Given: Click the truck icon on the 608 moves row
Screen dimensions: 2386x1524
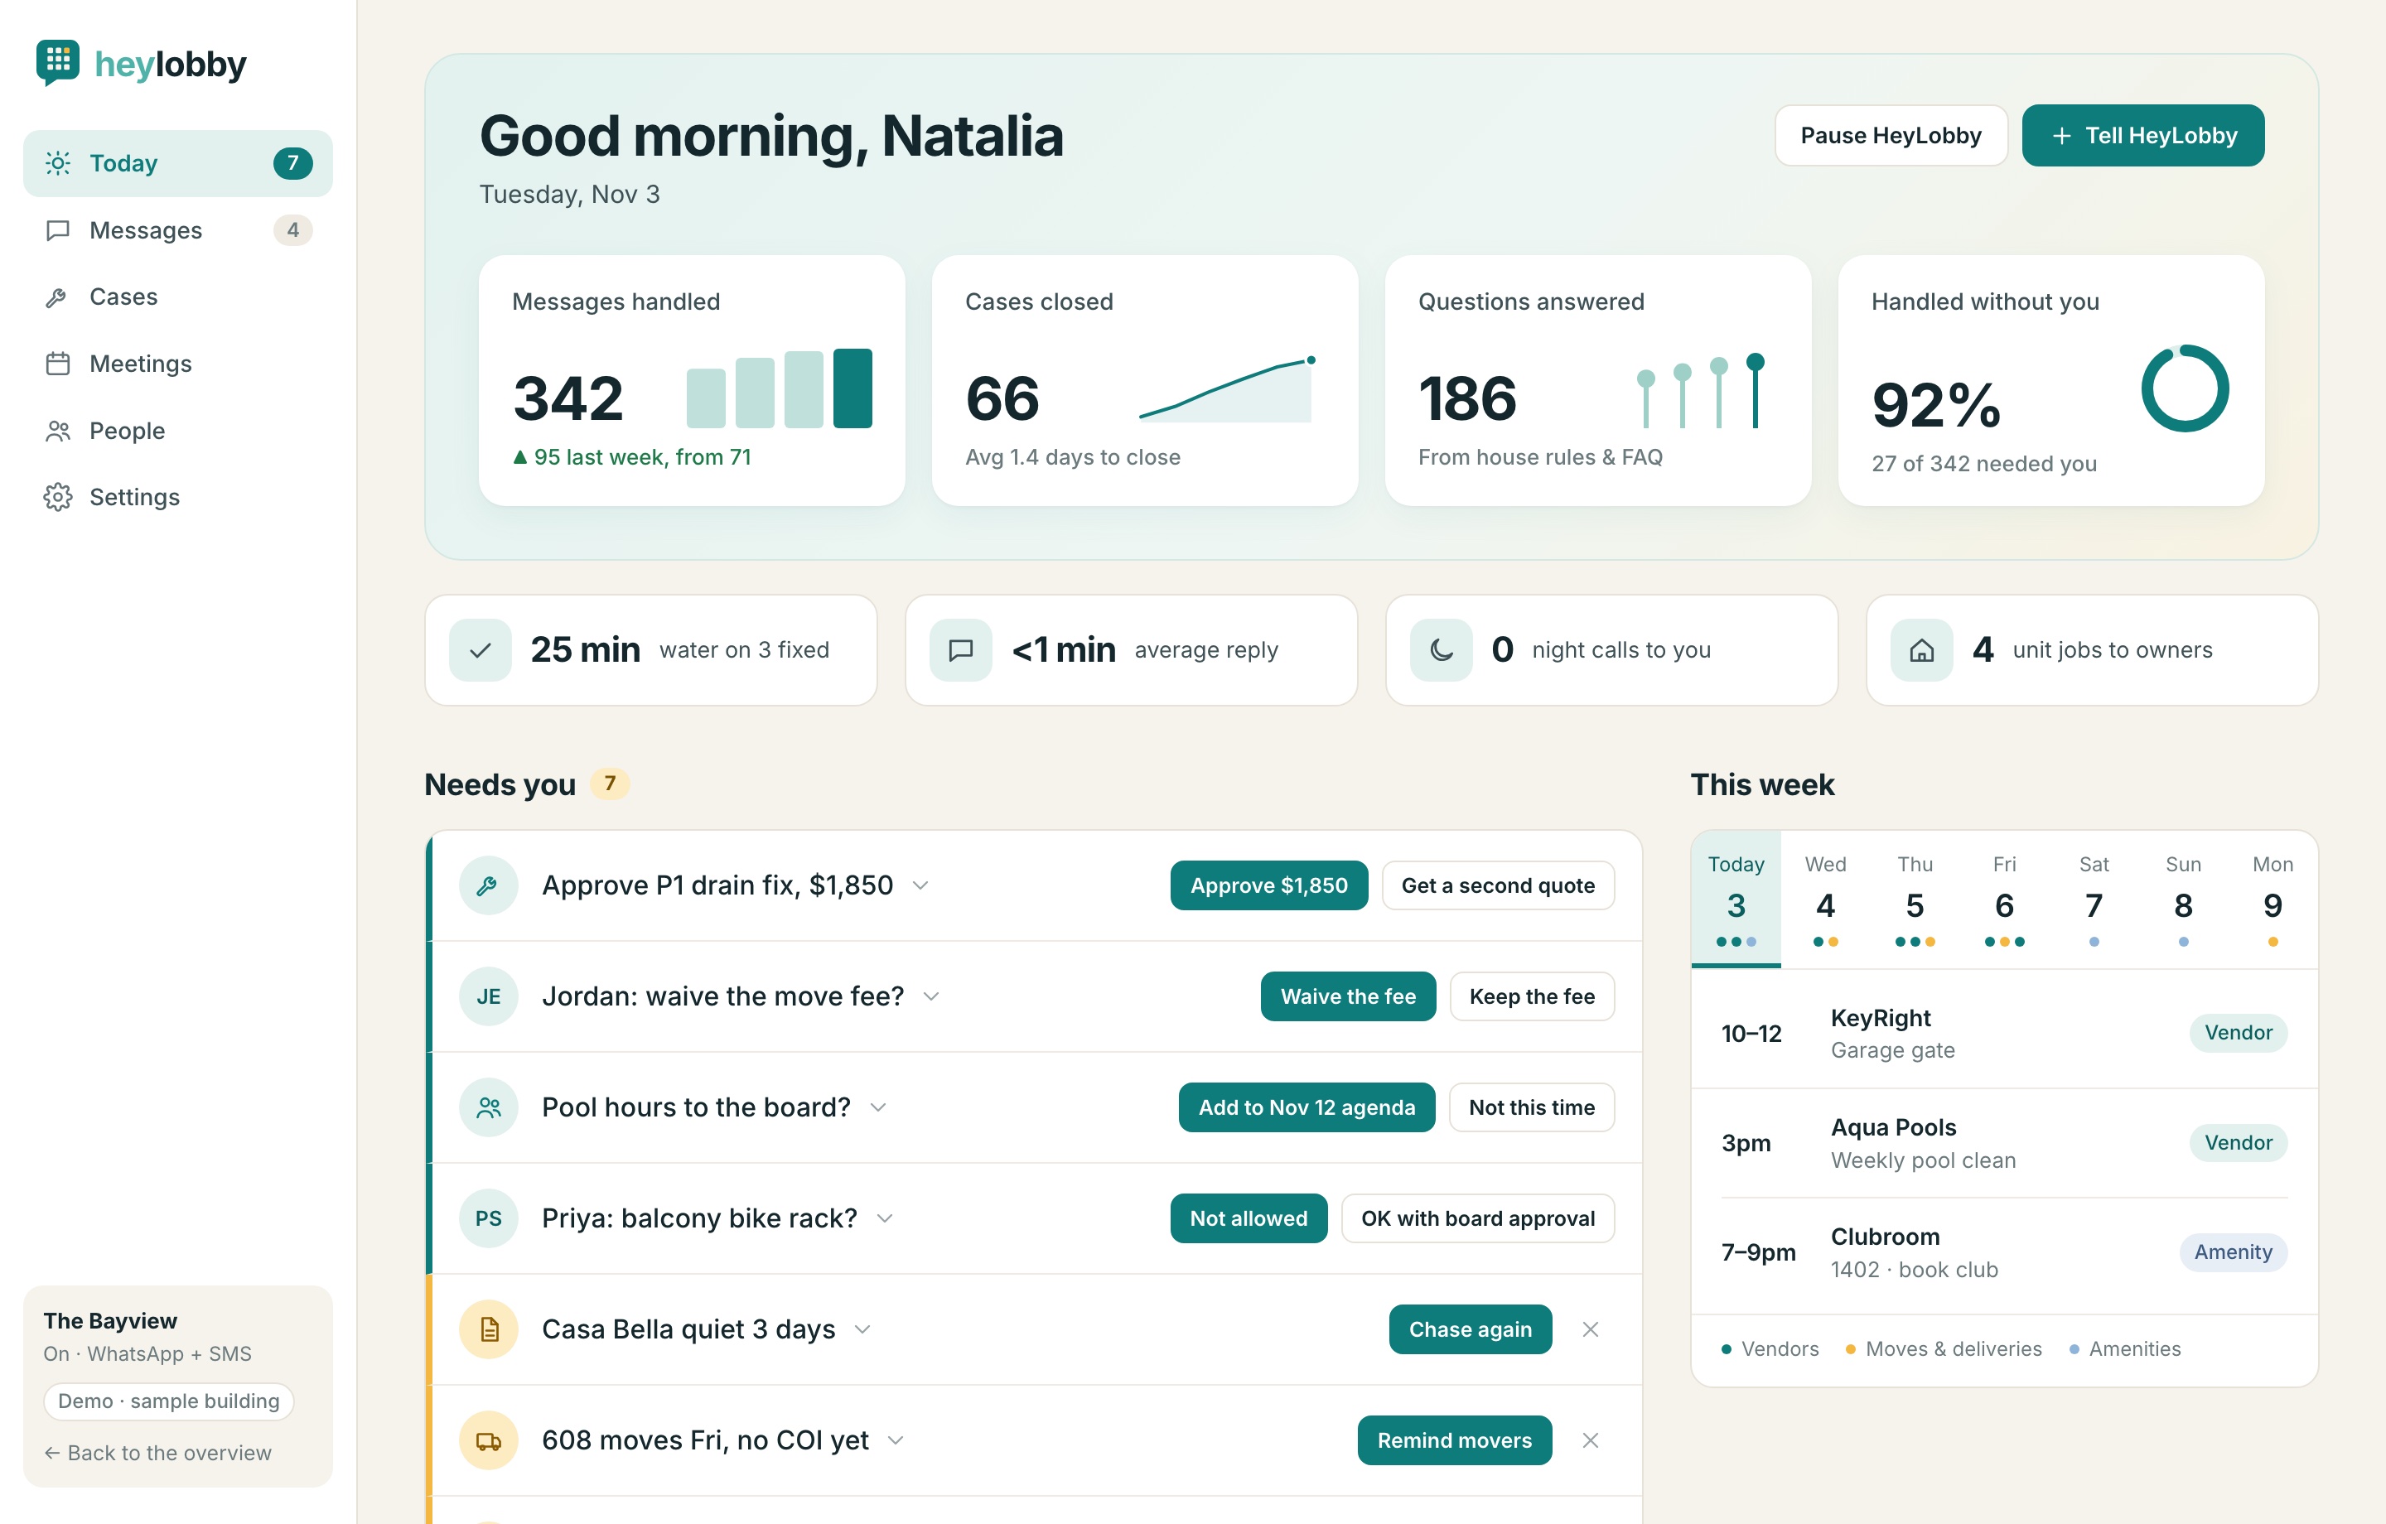Looking at the screenshot, I should pyautogui.click(x=489, y=1440).
